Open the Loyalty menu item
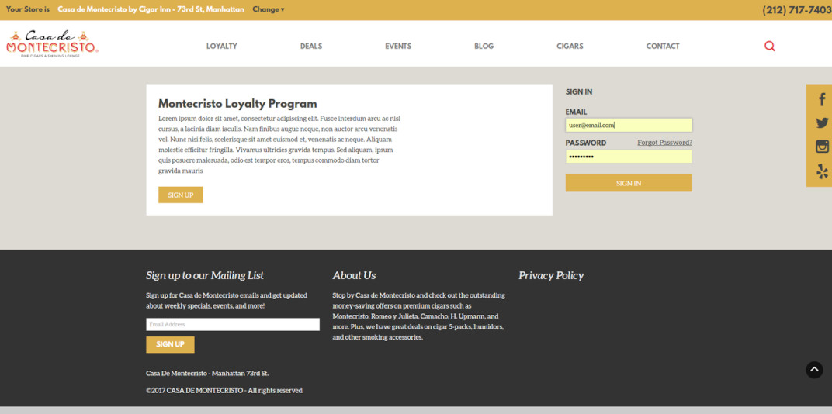Viewport: 832px width, 414px height. (x=221, y=47)
